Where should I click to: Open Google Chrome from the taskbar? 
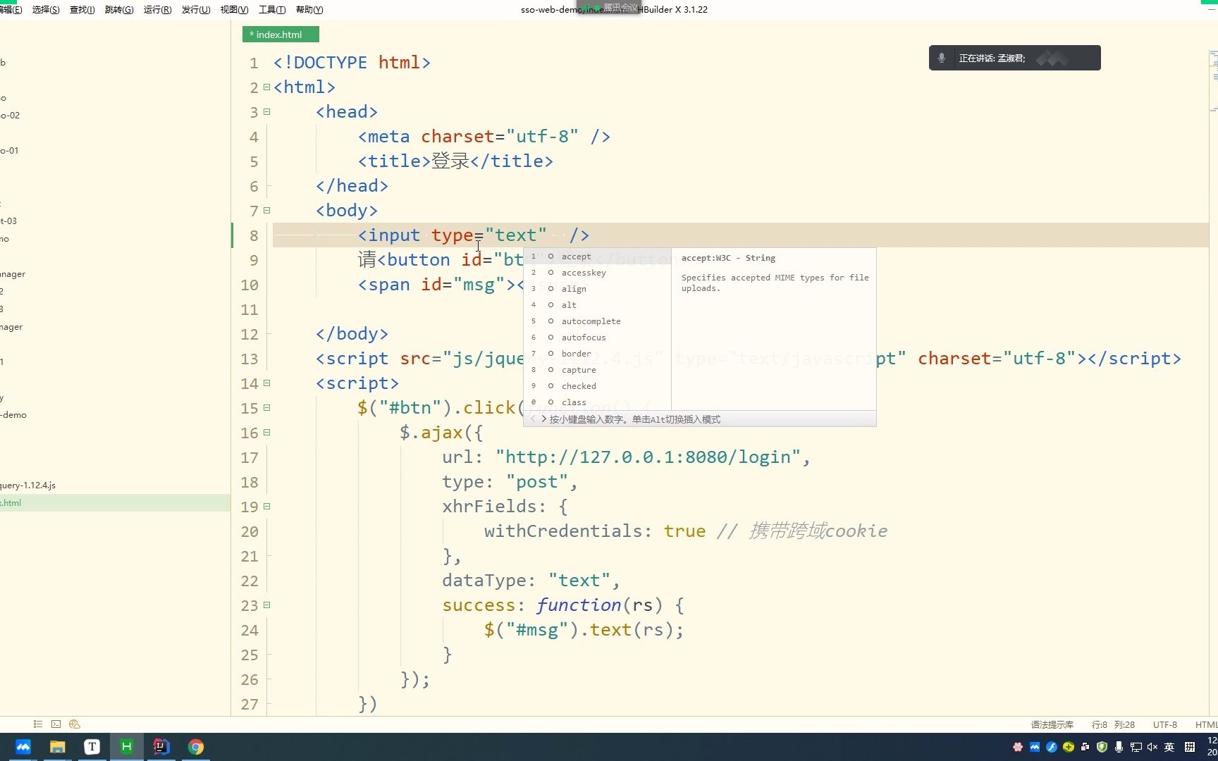pyautogui.click(x=196, y=747)
